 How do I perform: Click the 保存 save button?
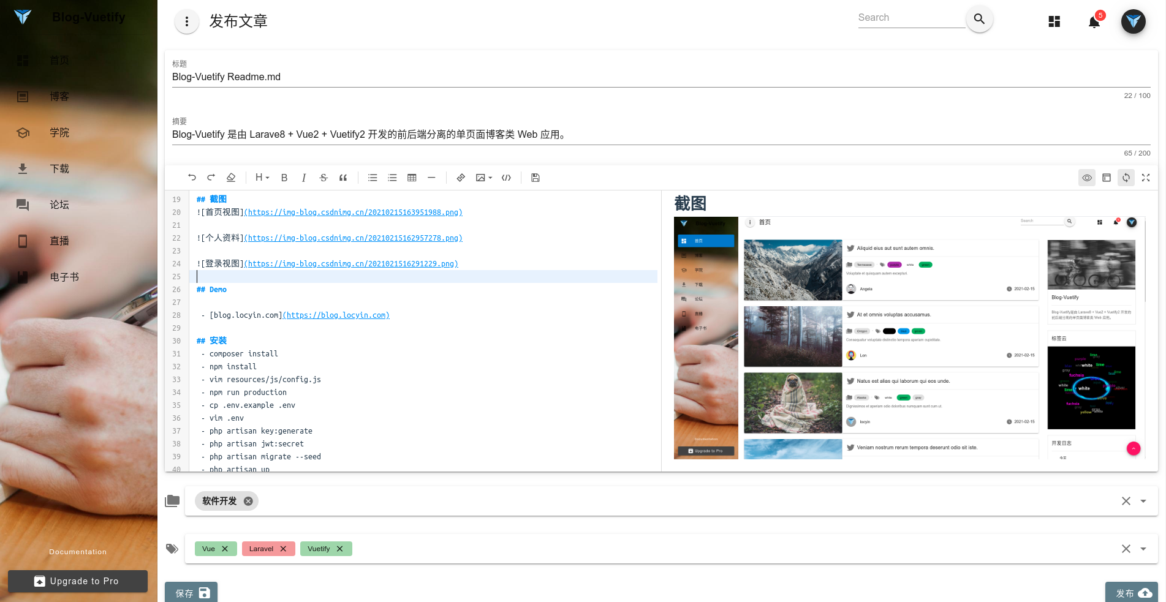(191, 592)
